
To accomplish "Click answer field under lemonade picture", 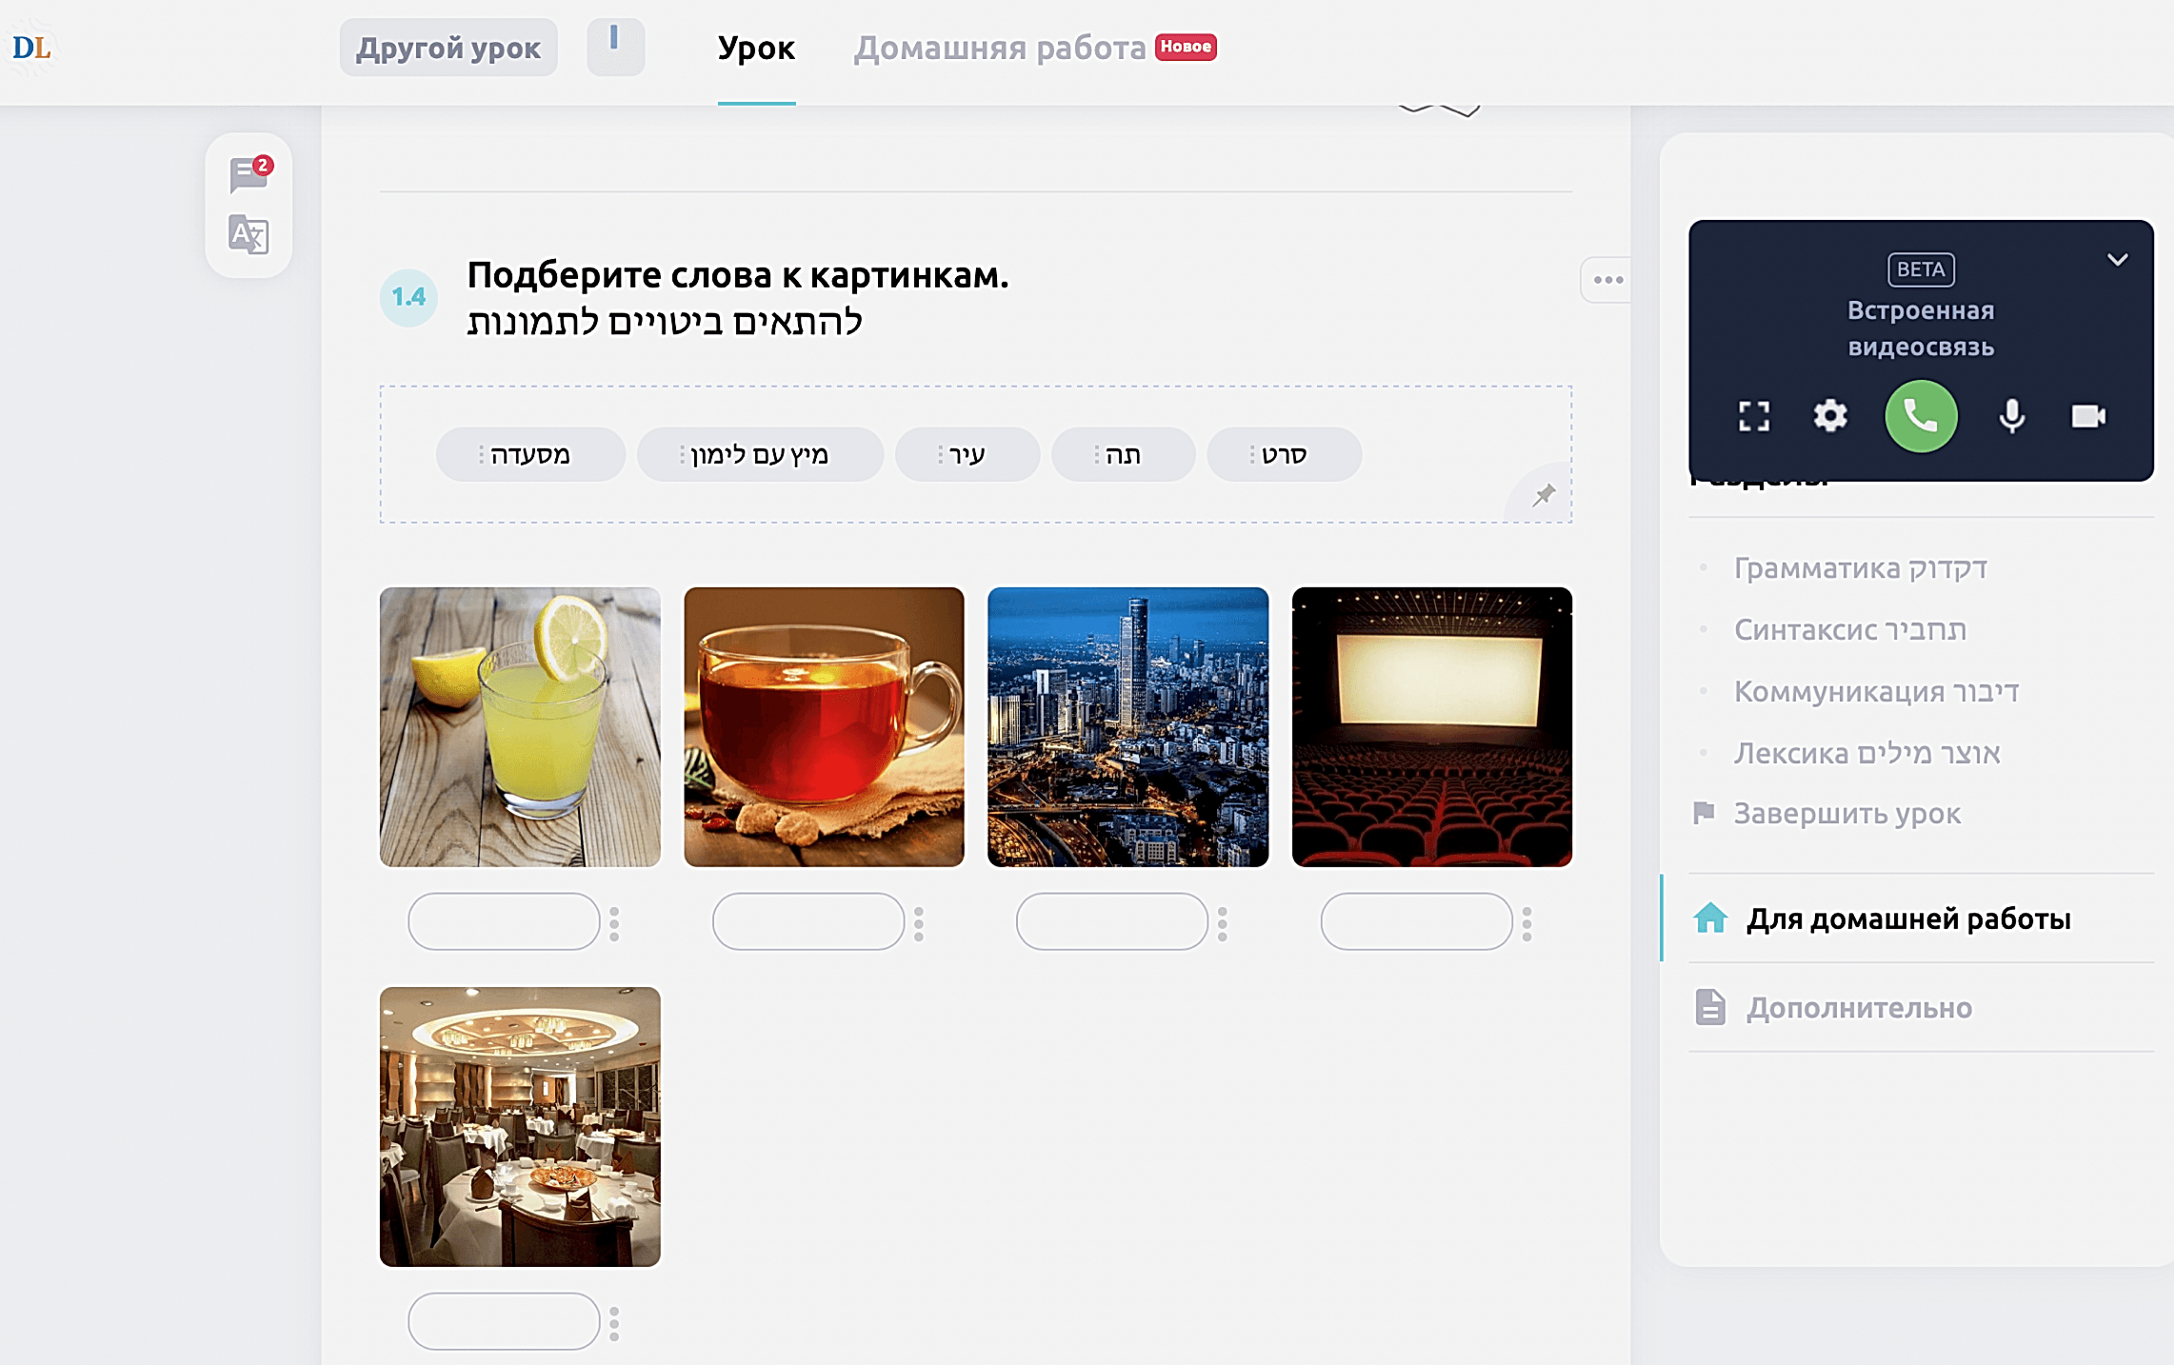I will 504,921.
